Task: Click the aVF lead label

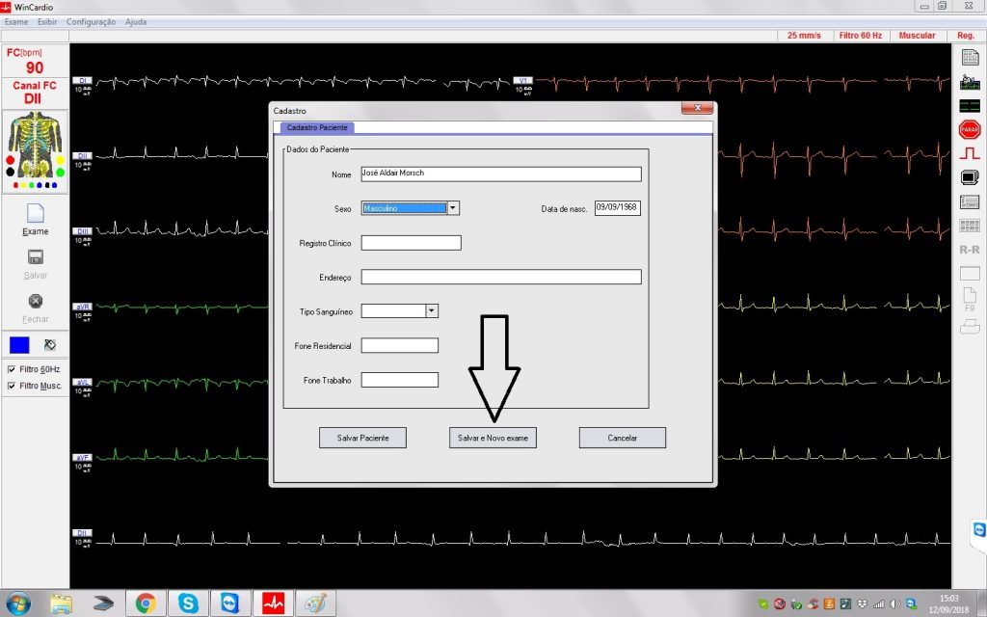Action: [83, 458]
